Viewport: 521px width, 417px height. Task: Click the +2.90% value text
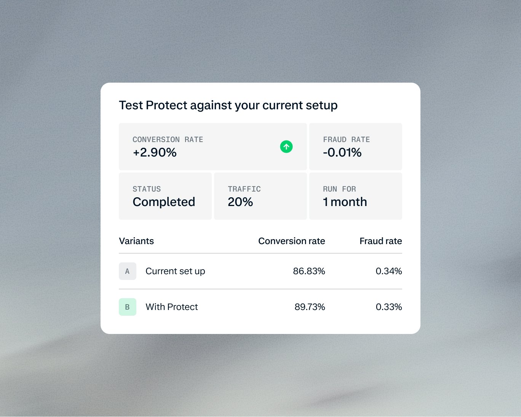click(x=155, y=152)
